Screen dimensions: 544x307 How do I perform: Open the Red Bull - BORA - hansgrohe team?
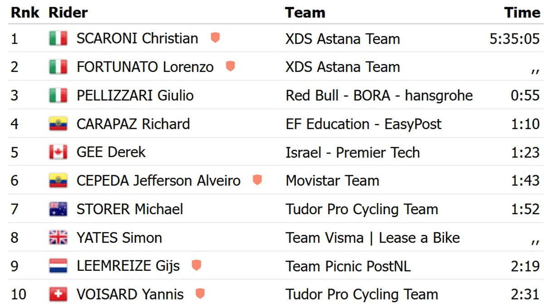379,96
